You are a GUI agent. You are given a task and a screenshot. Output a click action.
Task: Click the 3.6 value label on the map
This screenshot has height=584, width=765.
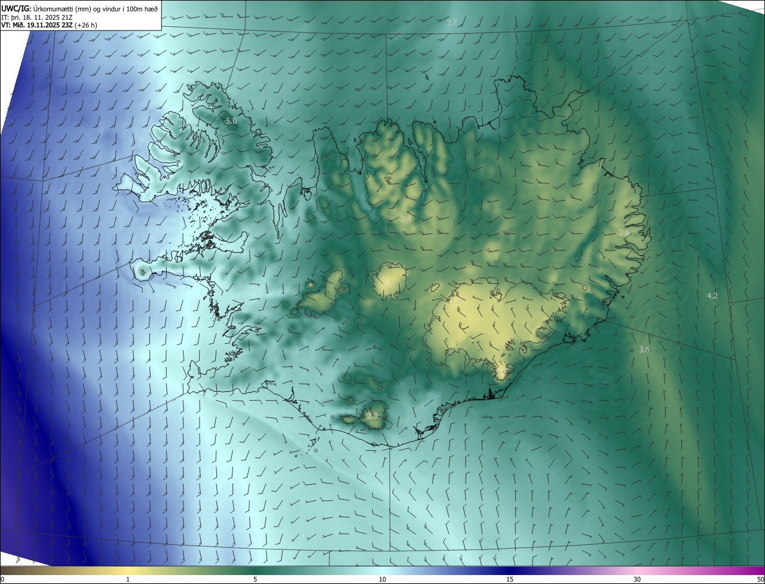click(644, 349)
